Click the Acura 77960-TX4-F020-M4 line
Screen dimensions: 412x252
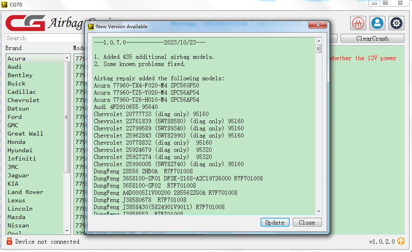pos(146,85)
